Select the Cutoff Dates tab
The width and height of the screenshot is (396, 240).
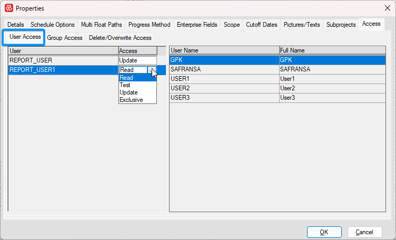pos(261,25)
